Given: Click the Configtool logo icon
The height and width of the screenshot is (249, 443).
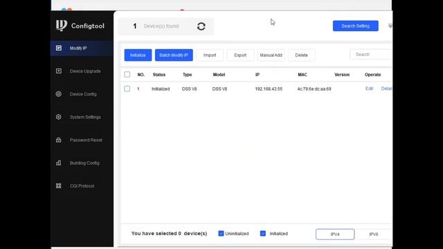Looking at the screenshot, I should [62, 26].
